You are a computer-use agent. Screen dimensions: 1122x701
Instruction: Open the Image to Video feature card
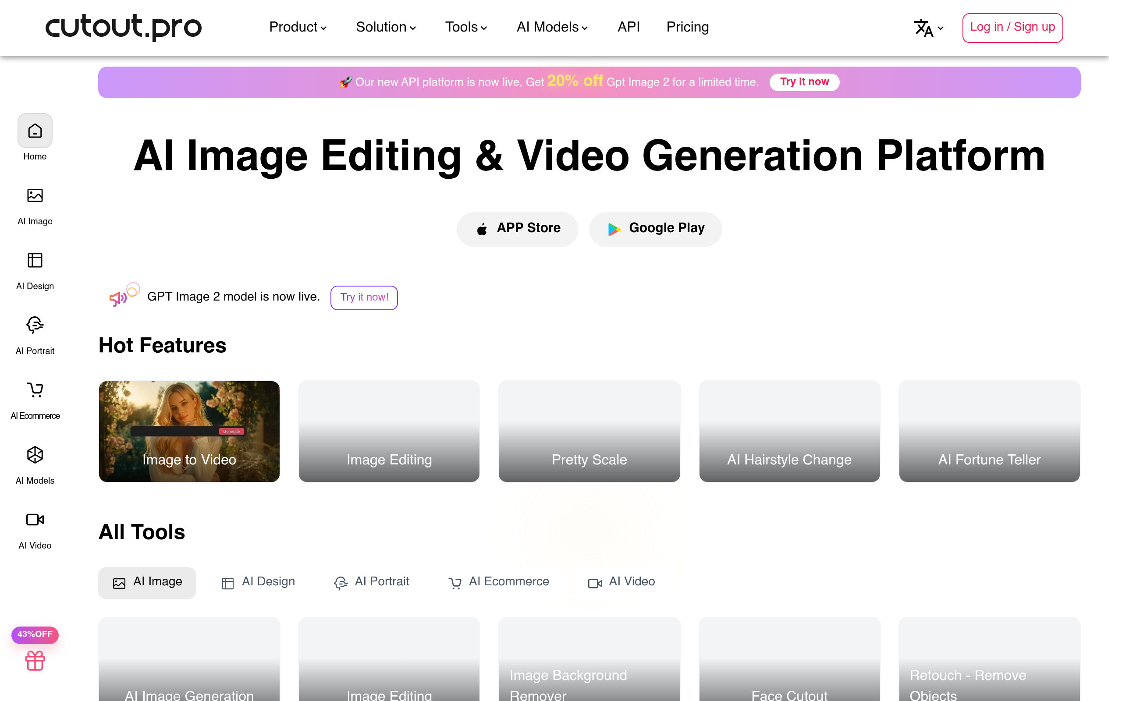189,431
